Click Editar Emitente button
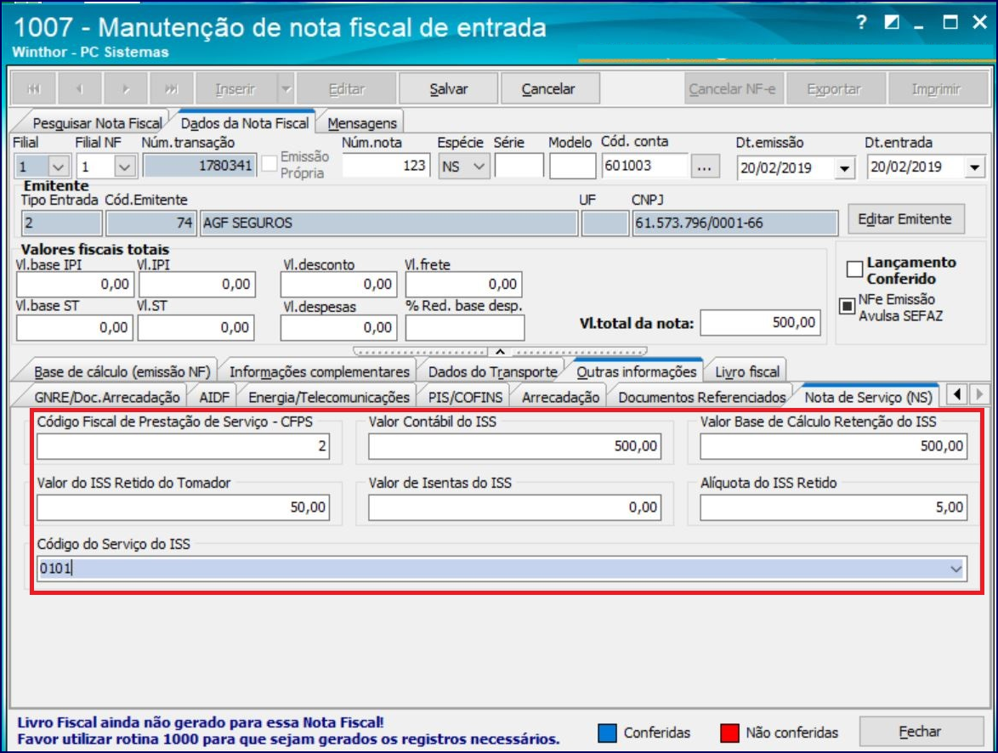 [905, 219]
